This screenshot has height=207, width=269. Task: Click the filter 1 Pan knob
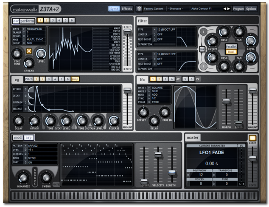[x=239, y=31]
